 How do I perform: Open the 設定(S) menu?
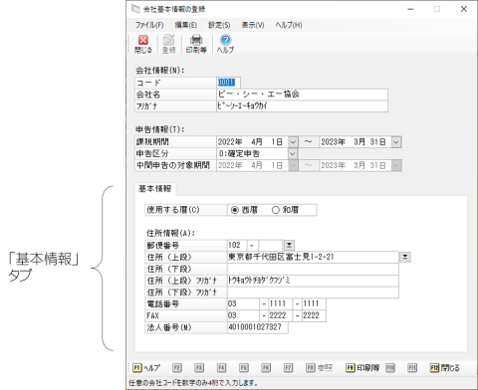point(219,25)
